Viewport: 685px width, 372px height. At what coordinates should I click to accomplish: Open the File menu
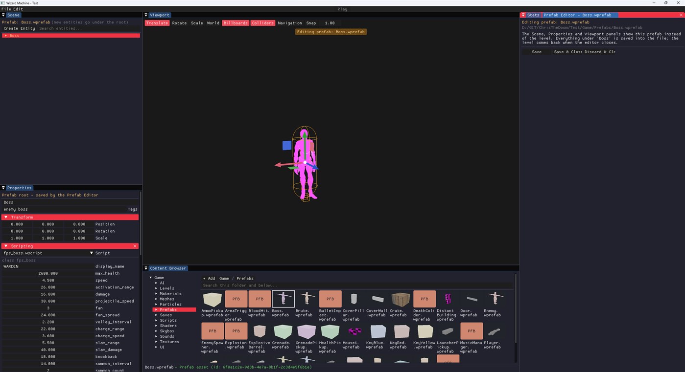point(6,9)
